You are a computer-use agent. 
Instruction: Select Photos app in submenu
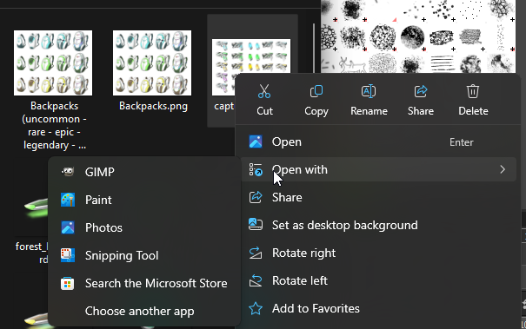click(x=144, y=227)
